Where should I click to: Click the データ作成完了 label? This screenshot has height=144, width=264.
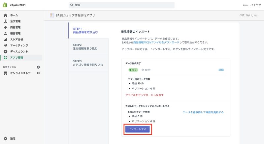coord(133,64)
